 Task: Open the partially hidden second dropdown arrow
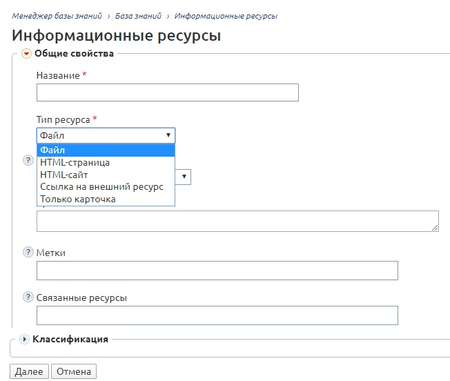coord(184,177)
